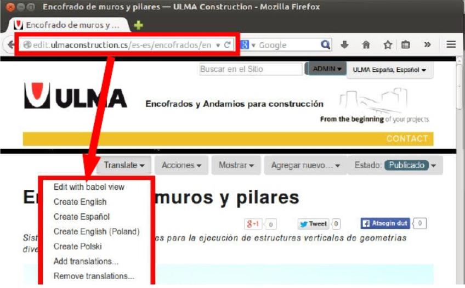Expand the Agregar nuevo dropdown

(x=305, y=165)
